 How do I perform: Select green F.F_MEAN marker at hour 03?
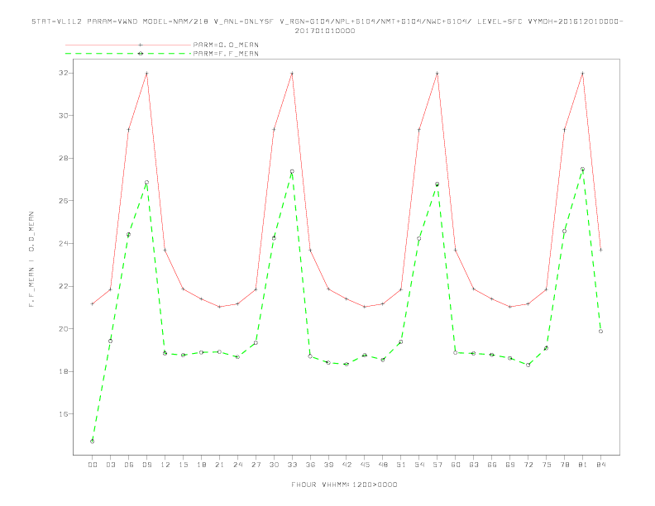pyautogui.click(x=110, y=341)
